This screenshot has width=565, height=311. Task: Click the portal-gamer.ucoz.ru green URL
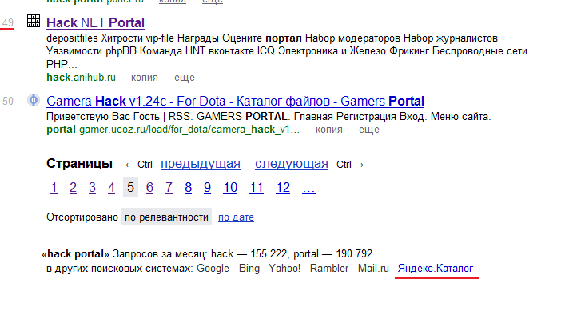tap(173, 130)
